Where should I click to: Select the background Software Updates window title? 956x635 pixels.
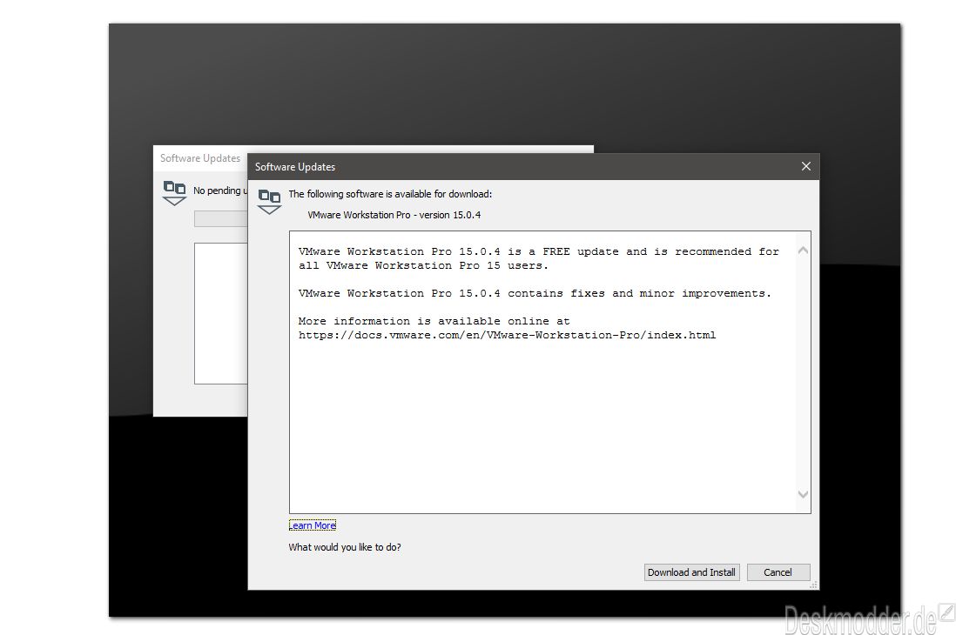(x=200, y=158)
